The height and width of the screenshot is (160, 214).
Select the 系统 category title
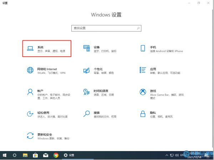tap(40, 47)
